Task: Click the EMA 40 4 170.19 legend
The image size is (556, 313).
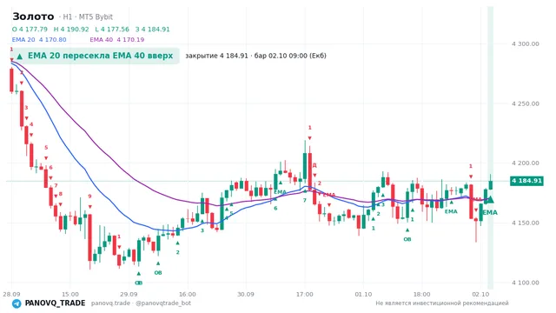Action: coord(117,39)
